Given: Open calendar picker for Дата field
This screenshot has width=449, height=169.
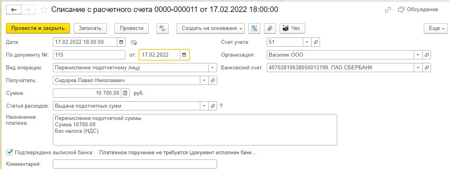Looking at the screenshot, I should click(x=121, y=42).
